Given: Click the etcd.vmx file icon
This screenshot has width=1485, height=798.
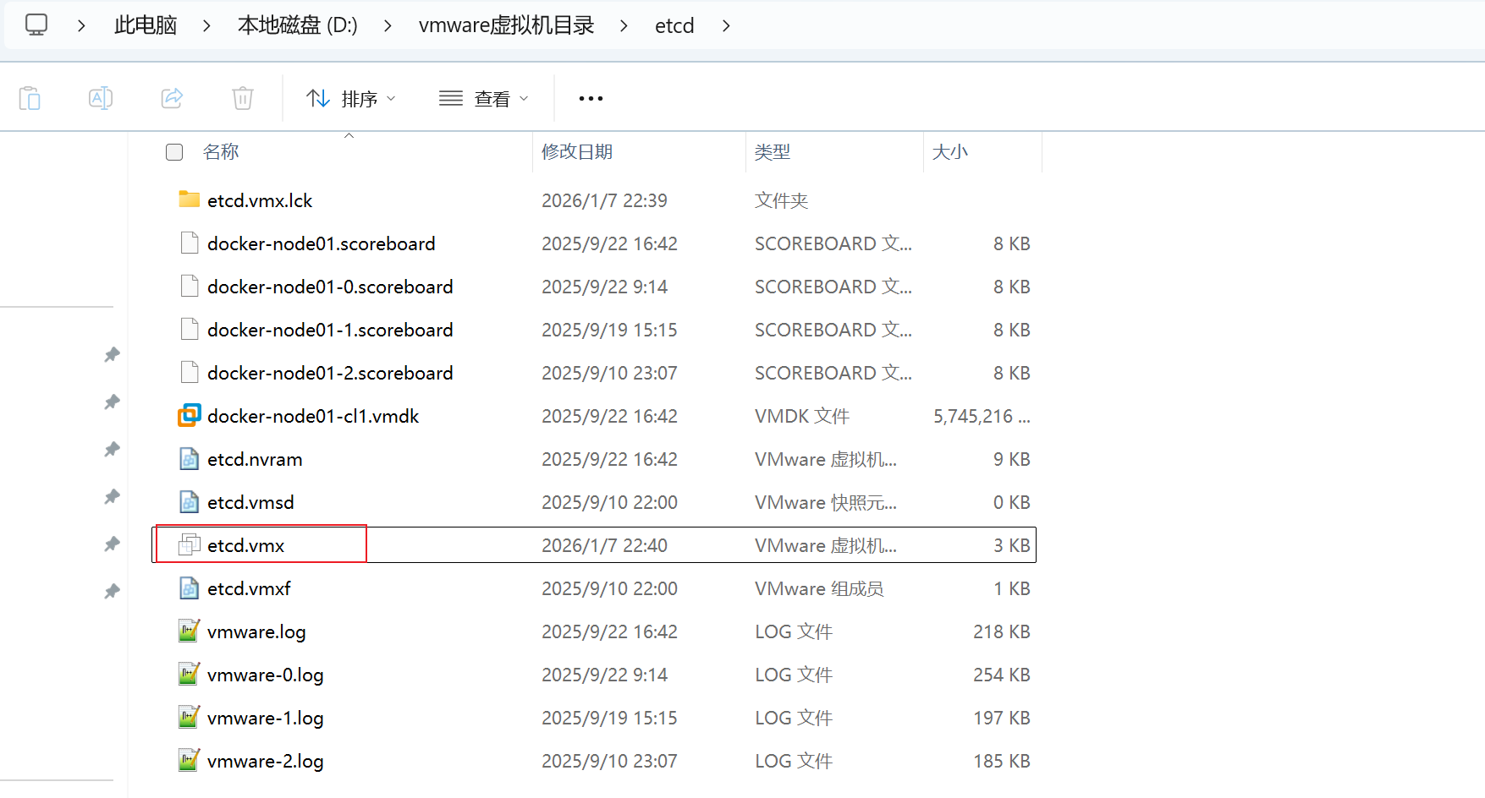Looking at the screenshot, I should click(190, 545).
